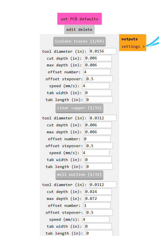
Task: Focus isolate traces offset number field showing 4
Action: click(x=97, y=72)
